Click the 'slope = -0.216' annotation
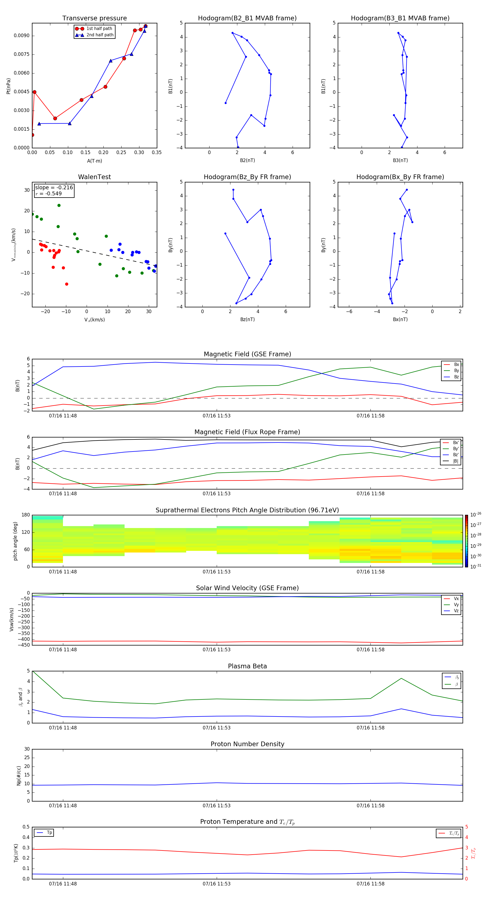This screenshot has width=495, height=908. pyautogui.click(x=54, y=188)
